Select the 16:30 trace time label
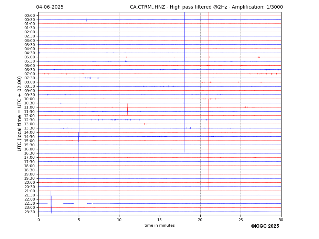 click(x=30, y=153)
